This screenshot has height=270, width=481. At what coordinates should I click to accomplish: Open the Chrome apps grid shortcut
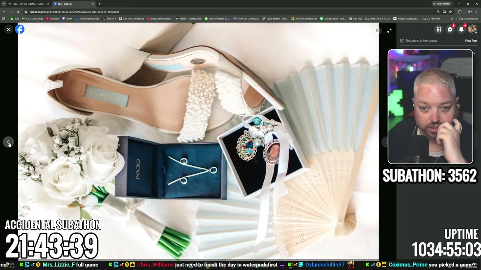click(4, 19)
